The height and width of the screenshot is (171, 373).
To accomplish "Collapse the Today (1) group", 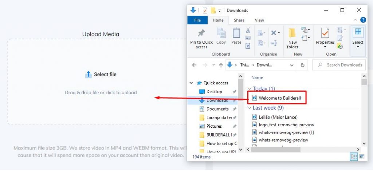I will point(249,88).
